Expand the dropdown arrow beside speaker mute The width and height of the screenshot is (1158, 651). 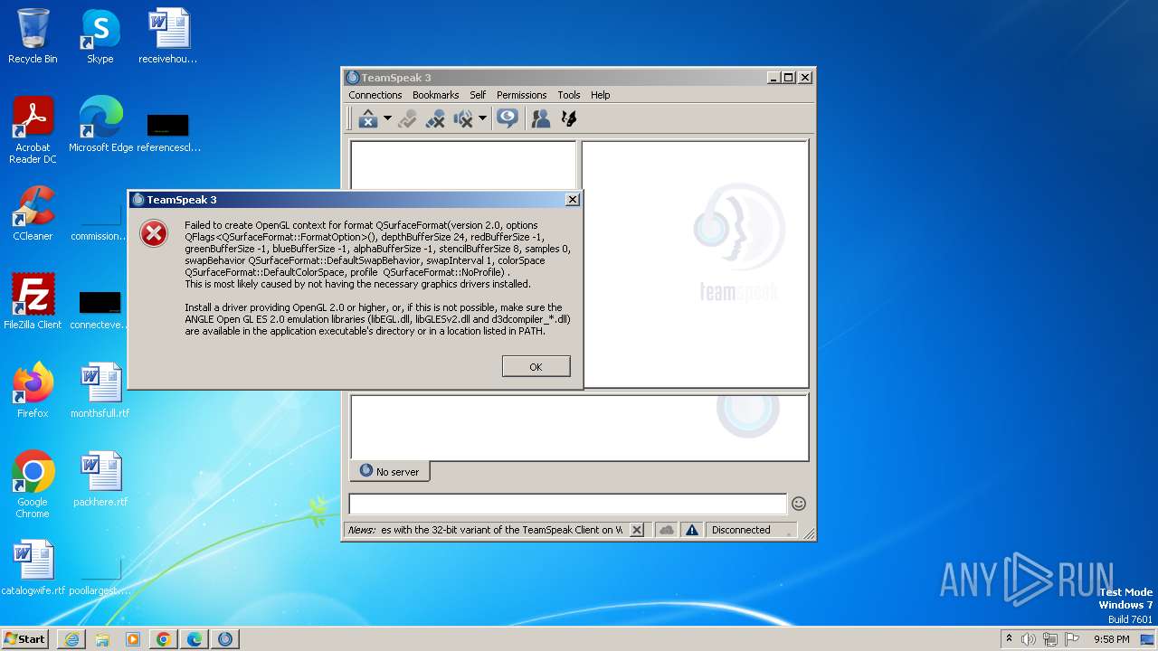click(x=482, y=118)
